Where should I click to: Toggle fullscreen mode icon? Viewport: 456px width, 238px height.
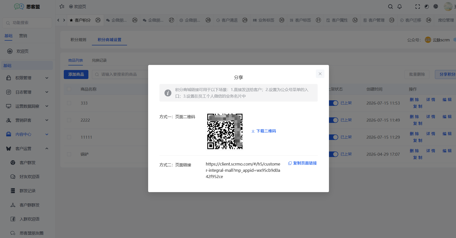coord(418,7)
